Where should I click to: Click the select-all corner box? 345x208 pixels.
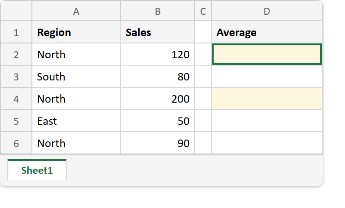[16, 11]
